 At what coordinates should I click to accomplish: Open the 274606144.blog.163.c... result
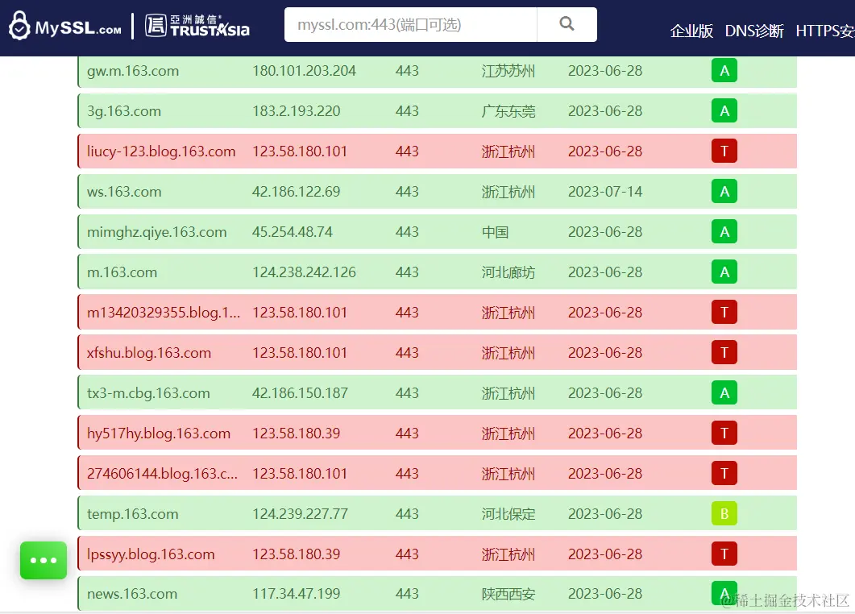tap(163, 473)
